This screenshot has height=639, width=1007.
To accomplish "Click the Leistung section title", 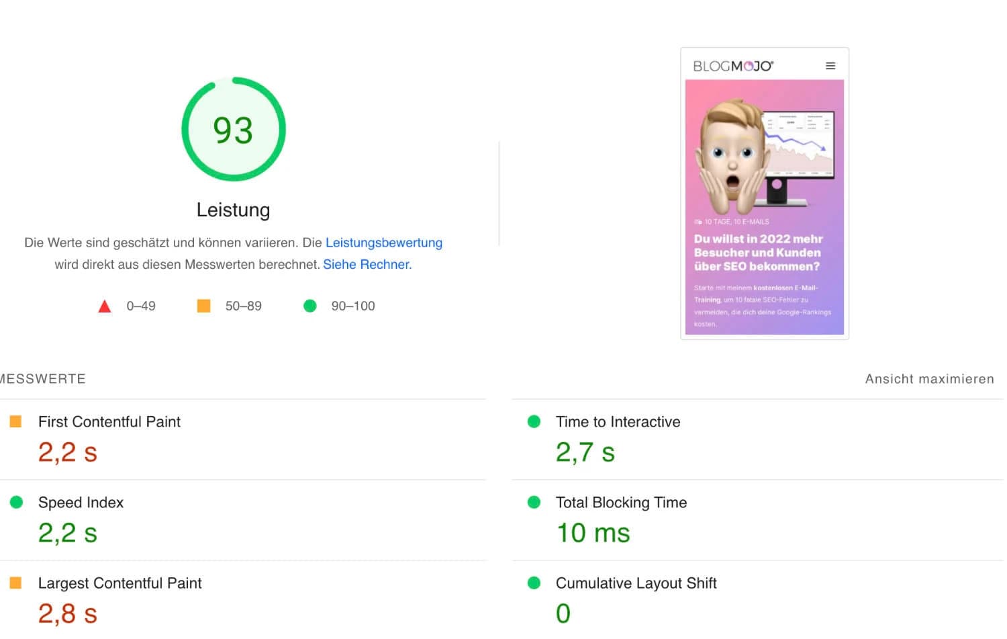I will [x=233, y=210].
